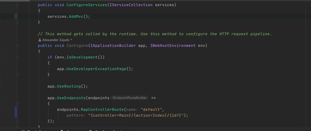Click the endpoints lambda parameter in UseEndpoints
Viewport: 311px width, 131px height.
pos(99,98)
